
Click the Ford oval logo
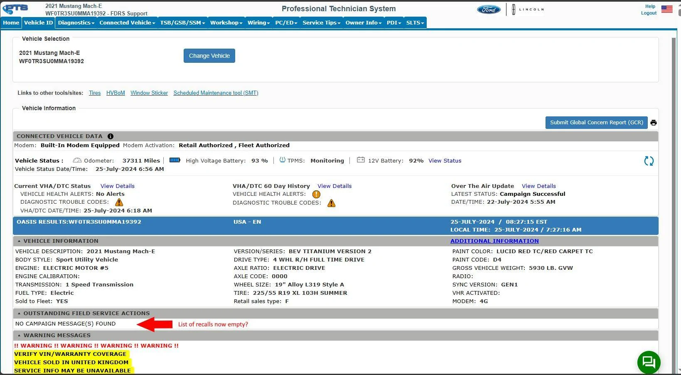click(489, 9)
